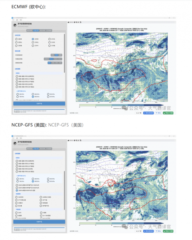
Task: Switch to the last tab in NCEP-GFS tab bar
Action: [49, 149]
